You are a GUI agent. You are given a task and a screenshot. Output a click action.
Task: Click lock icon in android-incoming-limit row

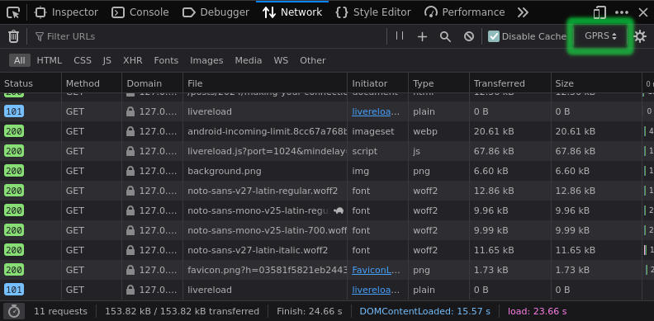click(x=130, y=131)
